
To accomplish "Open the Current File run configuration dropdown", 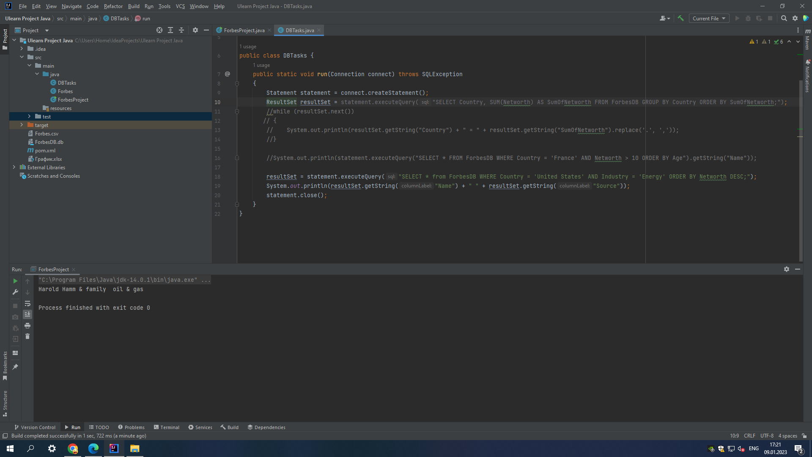I will point(709,18).
